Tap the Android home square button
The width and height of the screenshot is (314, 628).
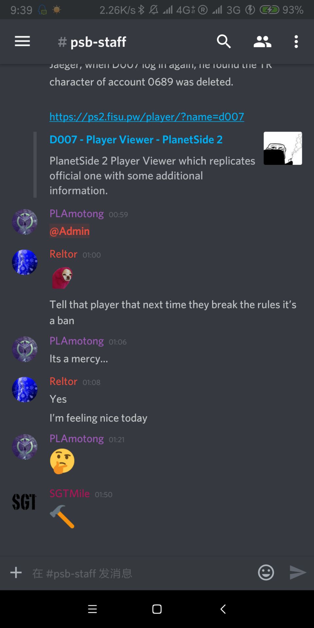[157, 609]
